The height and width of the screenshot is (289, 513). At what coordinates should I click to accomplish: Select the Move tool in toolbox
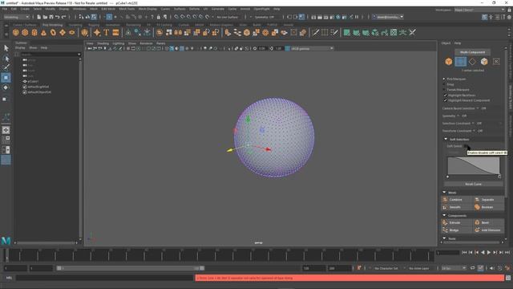click(6, 78)
